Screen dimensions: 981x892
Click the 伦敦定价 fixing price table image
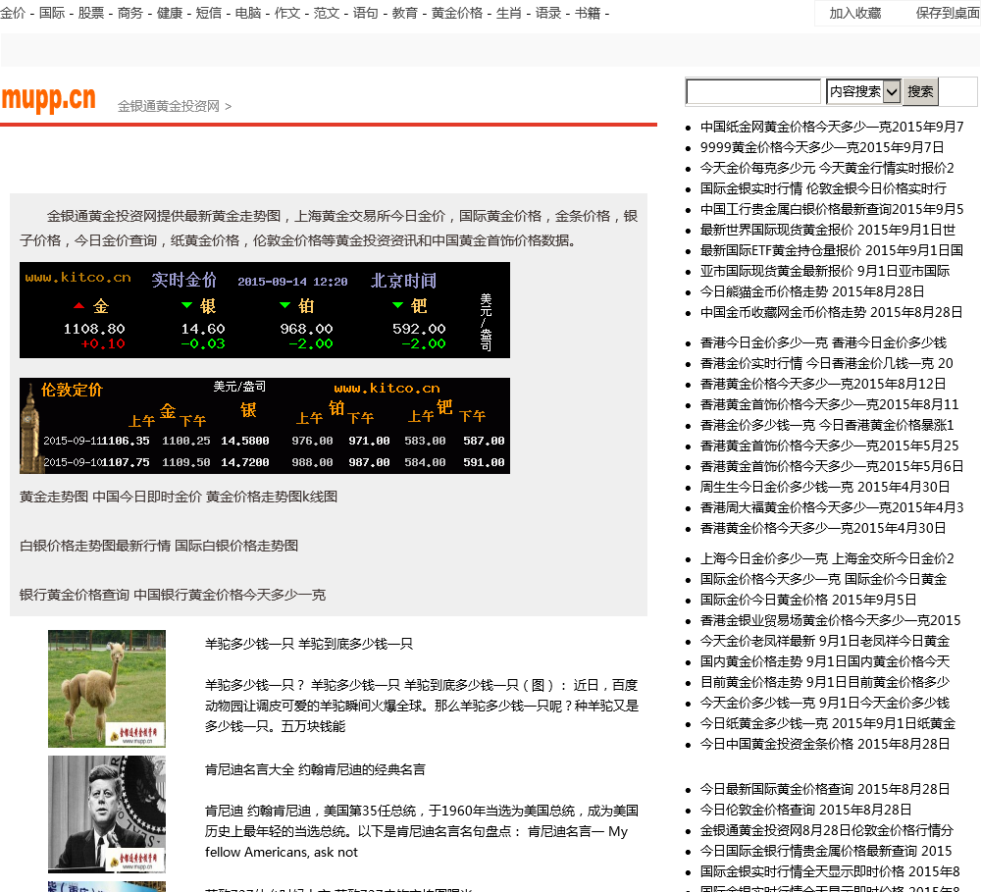click(265, 426)
